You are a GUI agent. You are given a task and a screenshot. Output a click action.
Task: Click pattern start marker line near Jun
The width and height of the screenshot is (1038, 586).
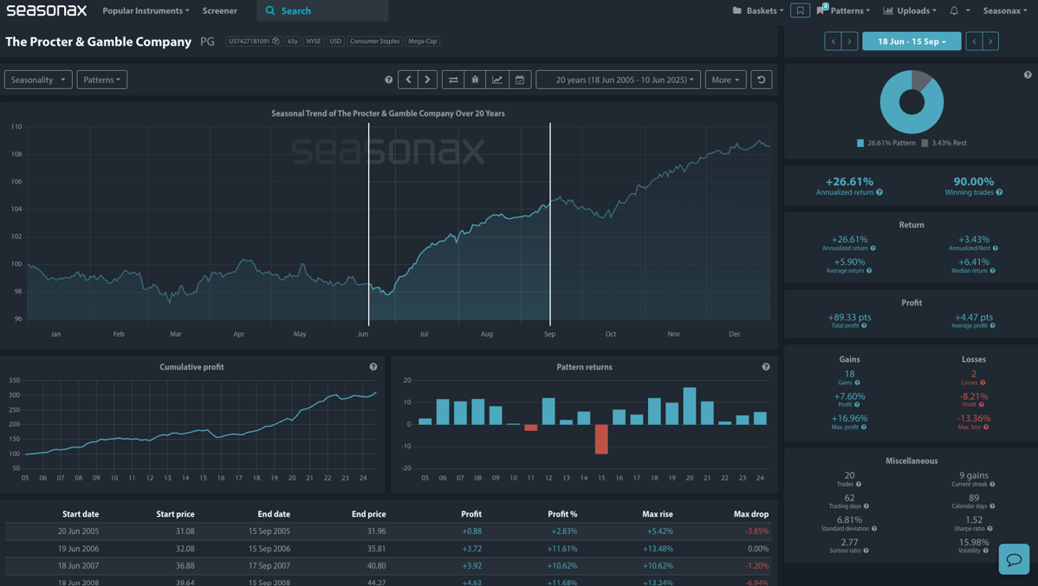pos(369,225)
